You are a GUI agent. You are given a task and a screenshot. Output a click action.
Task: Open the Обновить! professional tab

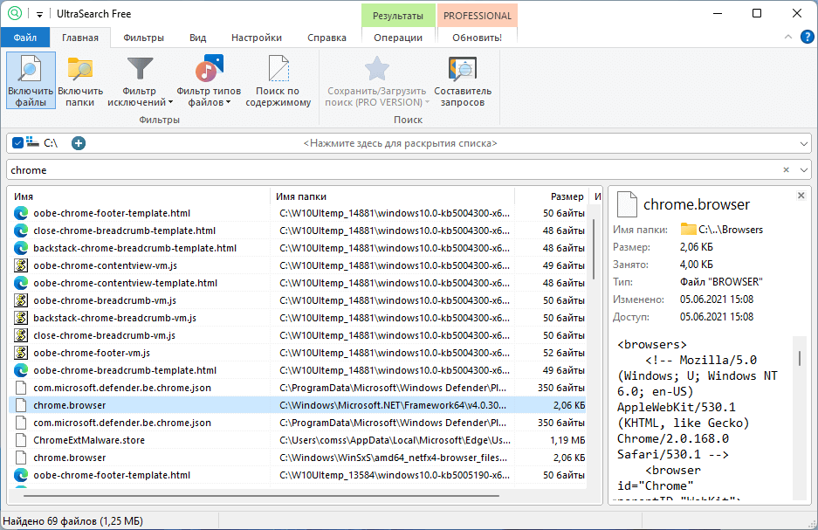click(x=477, y=38)
